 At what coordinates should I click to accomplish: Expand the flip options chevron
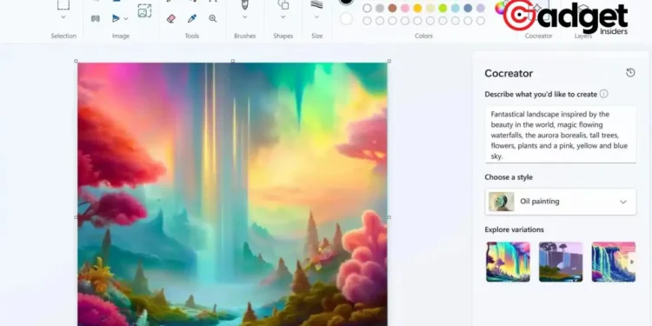tap(126, 19)
